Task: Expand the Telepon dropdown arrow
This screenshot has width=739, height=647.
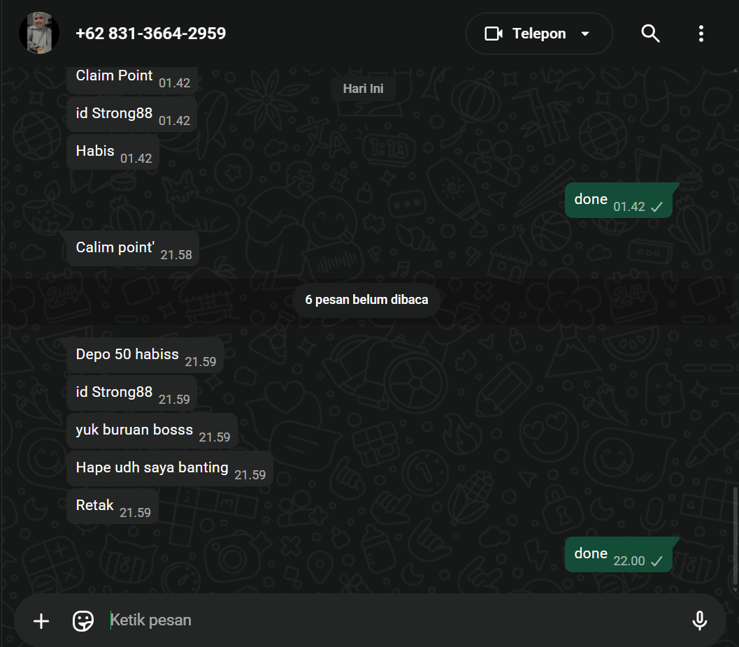Action: pyautogui.click(x=585, y=34)
